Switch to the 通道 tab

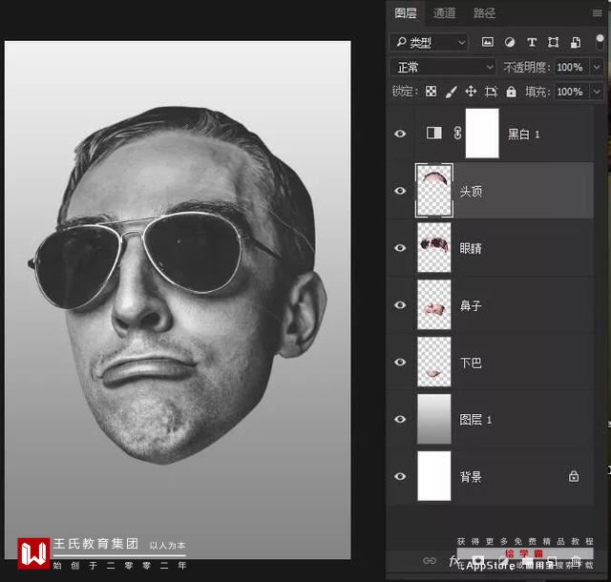(444, 12)
